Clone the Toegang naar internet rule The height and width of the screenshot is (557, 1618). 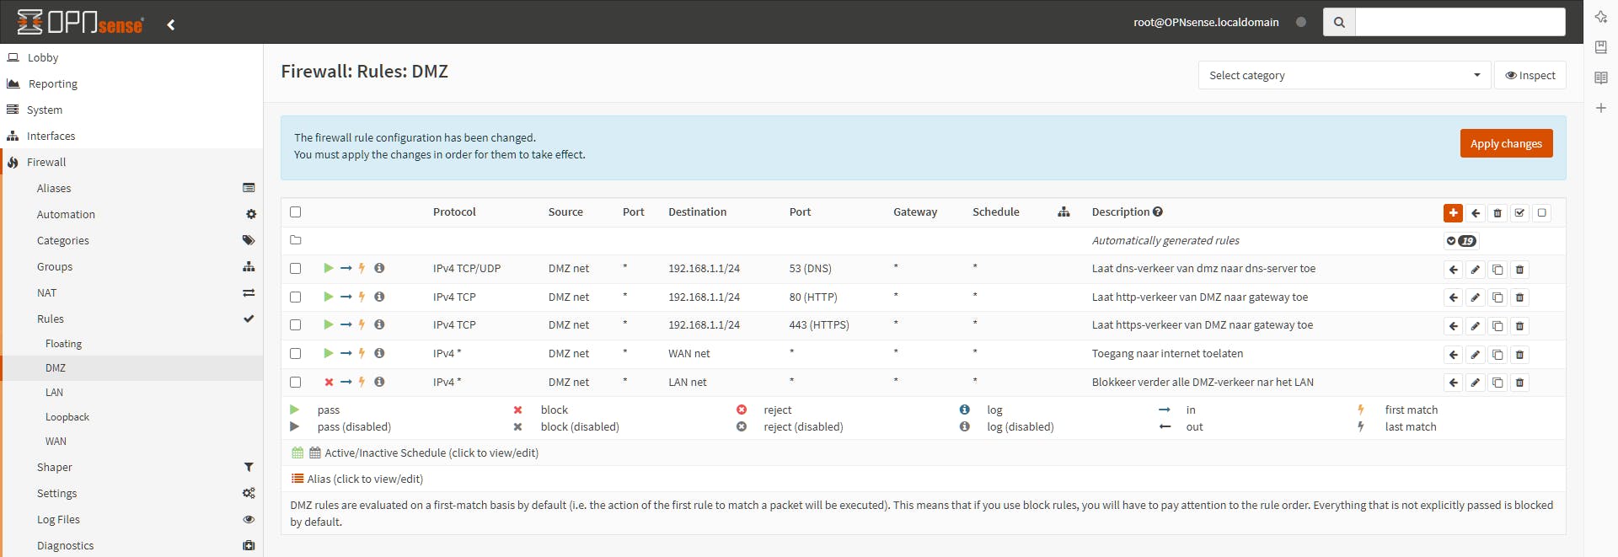(x=1497, y=355)
